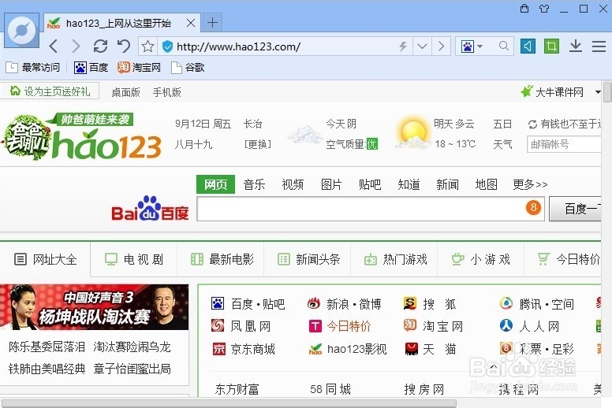Select the 音乐 search tab
Viewport: 612px width, 408px height.
[x=254, y=184]
